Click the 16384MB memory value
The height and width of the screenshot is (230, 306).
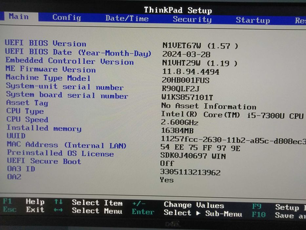[177, 131]
